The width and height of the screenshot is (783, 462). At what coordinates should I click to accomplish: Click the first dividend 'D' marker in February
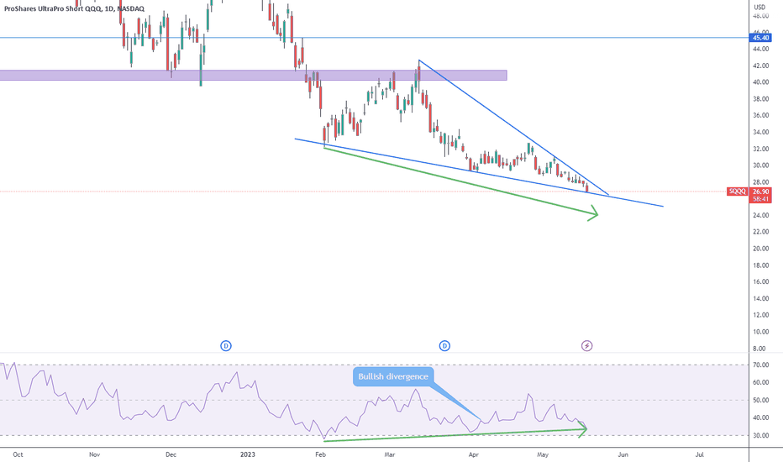(226, 345)
